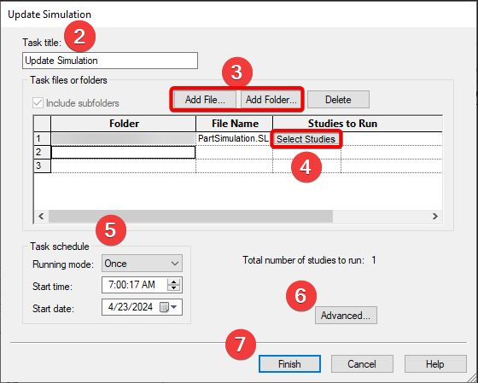Click the Add File... button

tap(205, 100)
